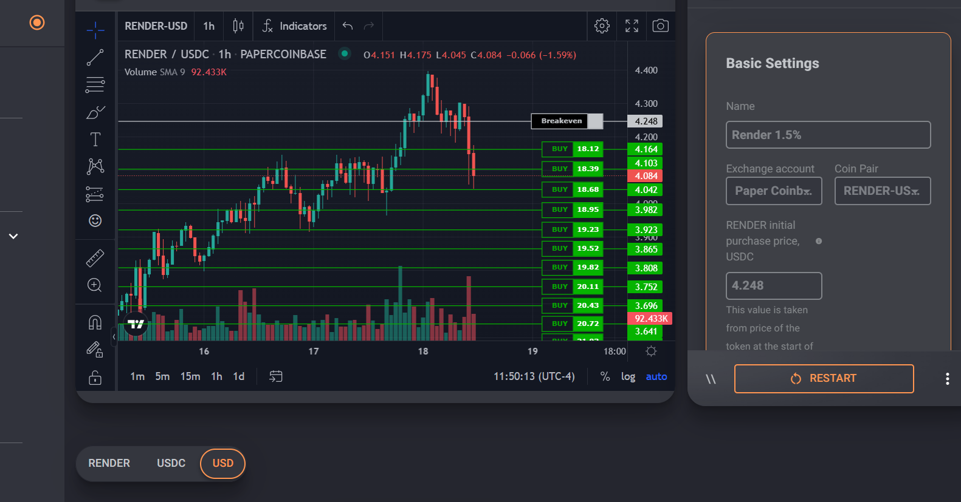Open the go to date calendar icon

point(276,376)
